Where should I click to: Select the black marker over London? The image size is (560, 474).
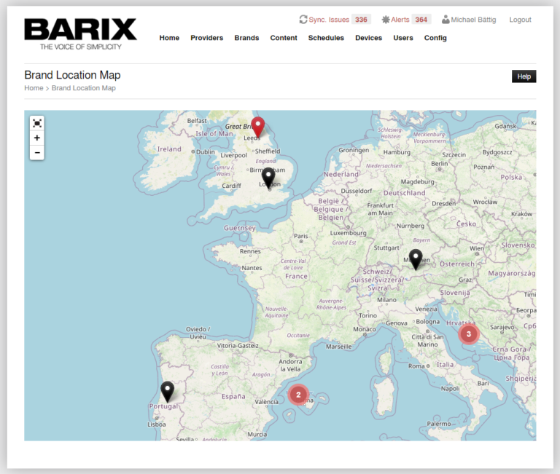268,177
